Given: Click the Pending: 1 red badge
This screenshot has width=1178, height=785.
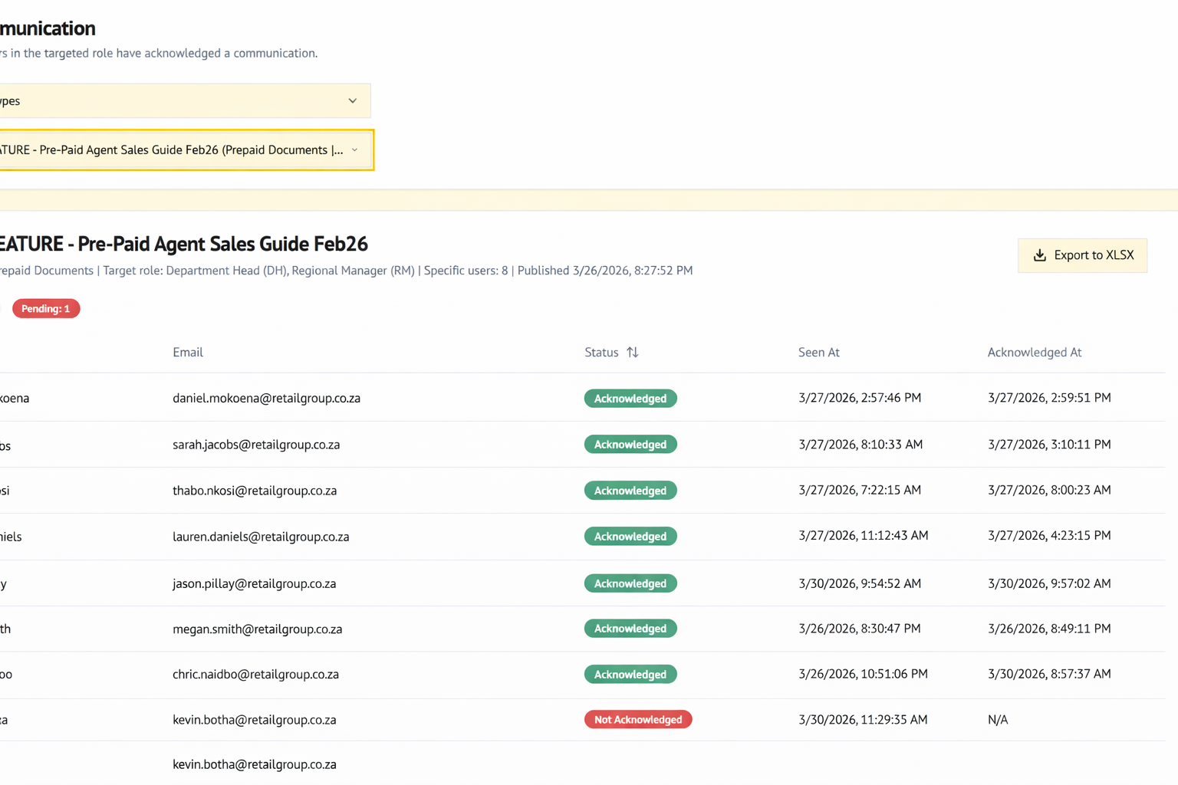Looking at the screenshot, I should (x=46, y=309).
